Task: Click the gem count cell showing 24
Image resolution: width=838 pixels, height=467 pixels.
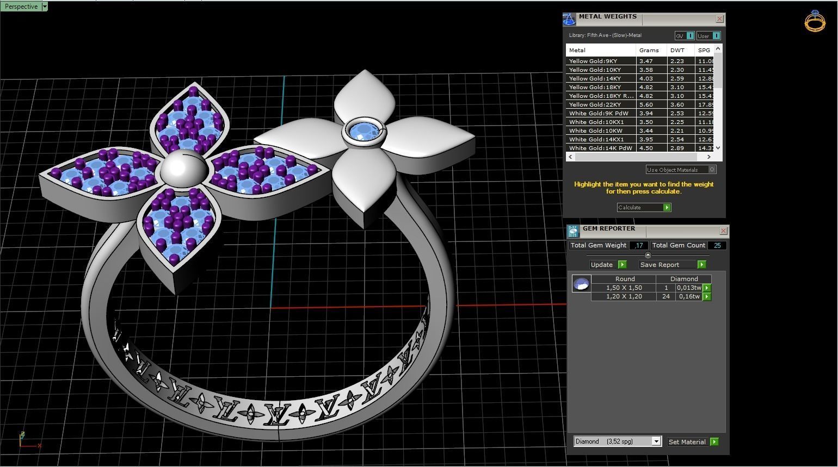Action: click(x=666, y=296)
